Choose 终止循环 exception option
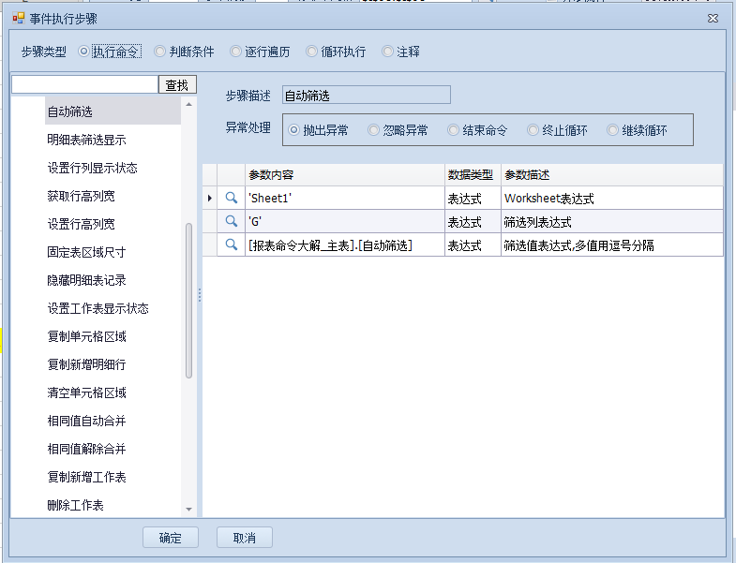 533,130
